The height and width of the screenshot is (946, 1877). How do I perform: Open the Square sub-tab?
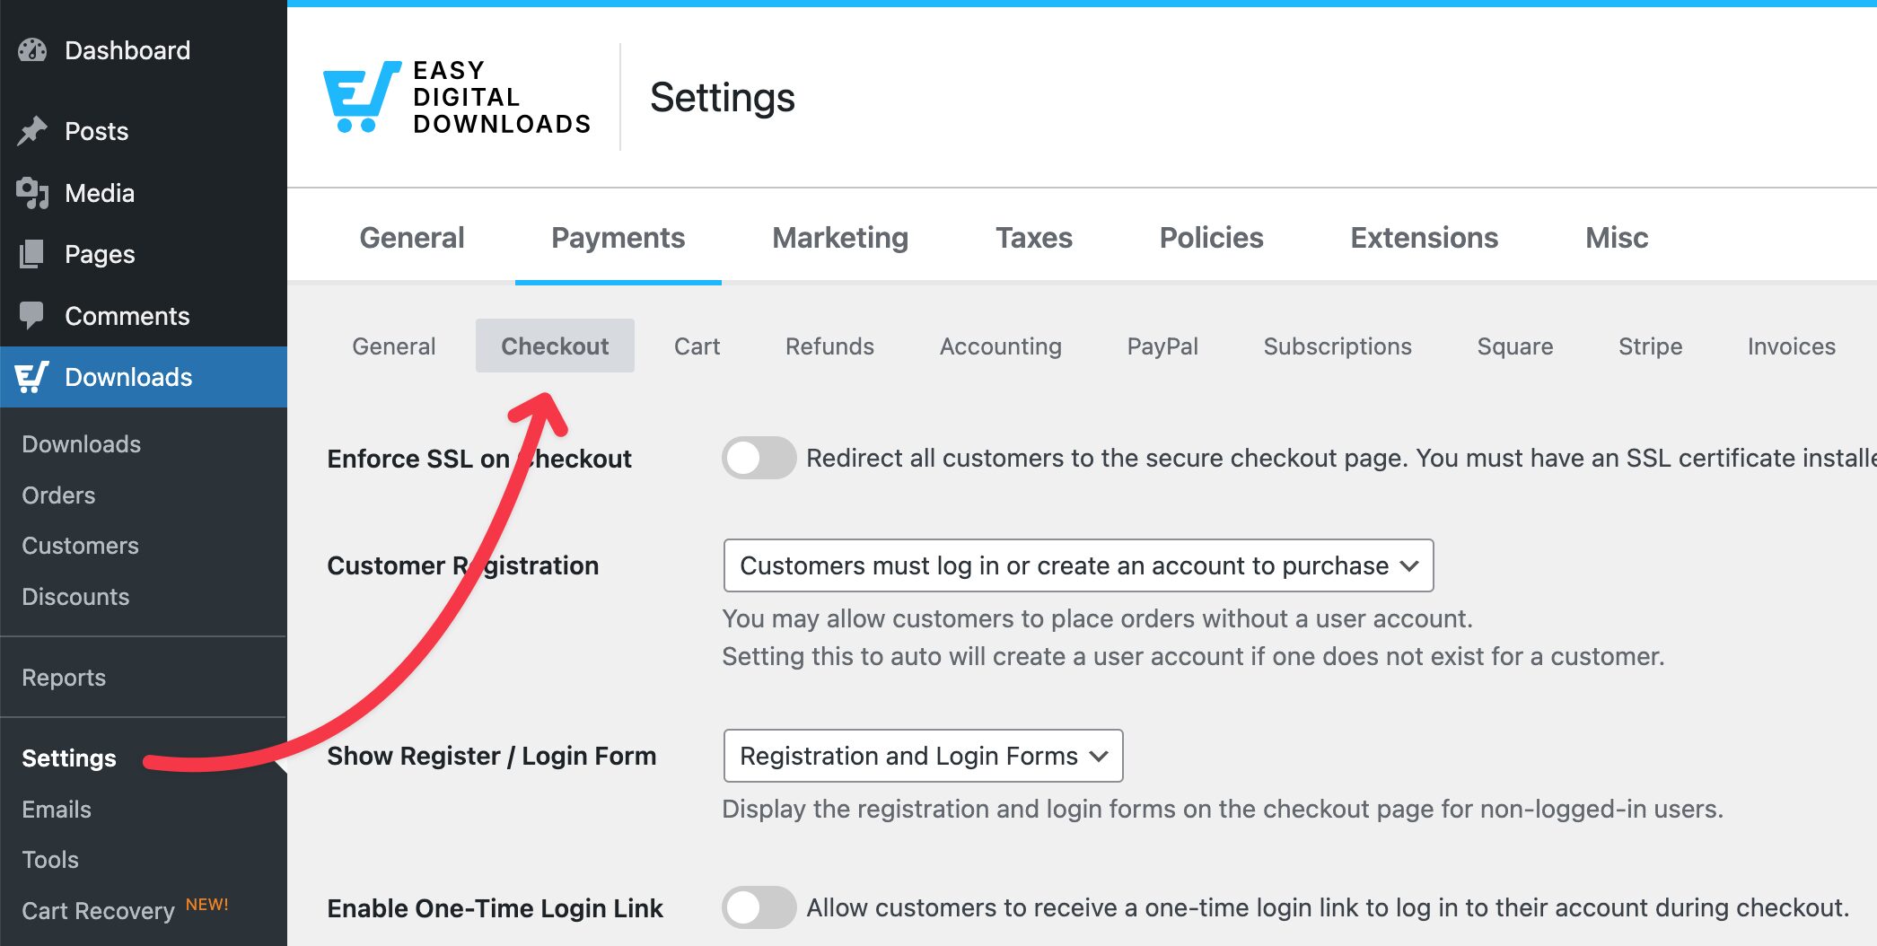(1515, 346)
